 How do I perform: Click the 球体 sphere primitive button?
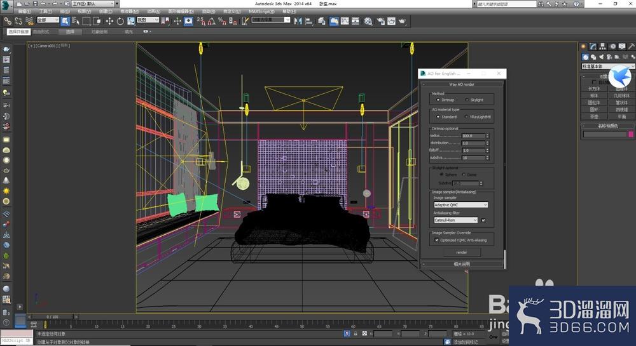594,96
